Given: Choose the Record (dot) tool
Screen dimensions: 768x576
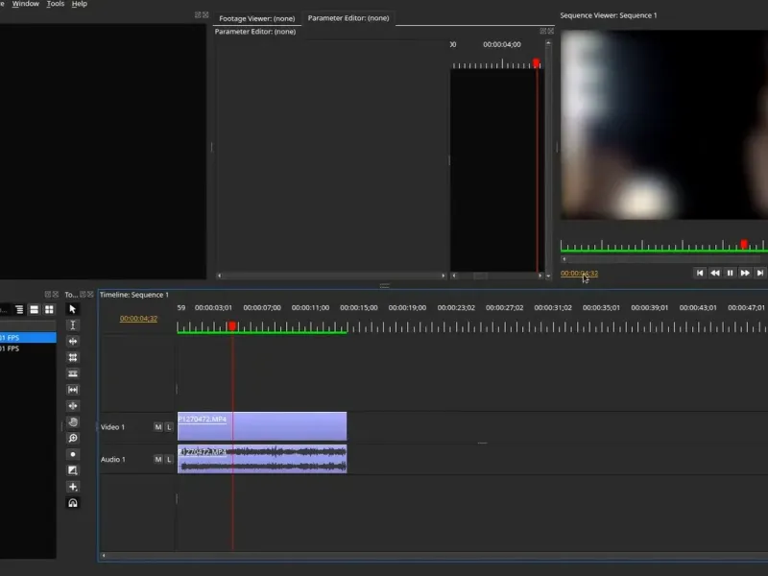Looking at the screenshot, I should 73,454.
